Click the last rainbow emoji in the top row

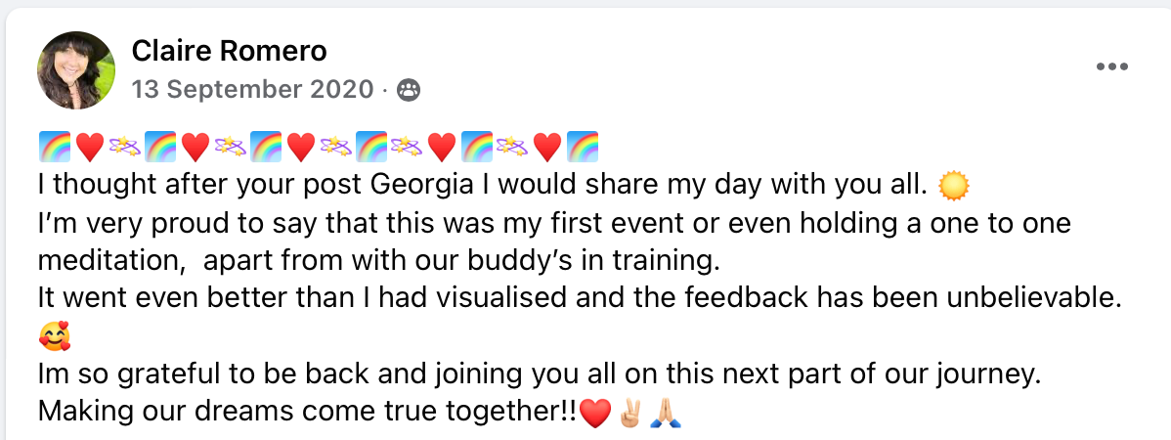583,148
